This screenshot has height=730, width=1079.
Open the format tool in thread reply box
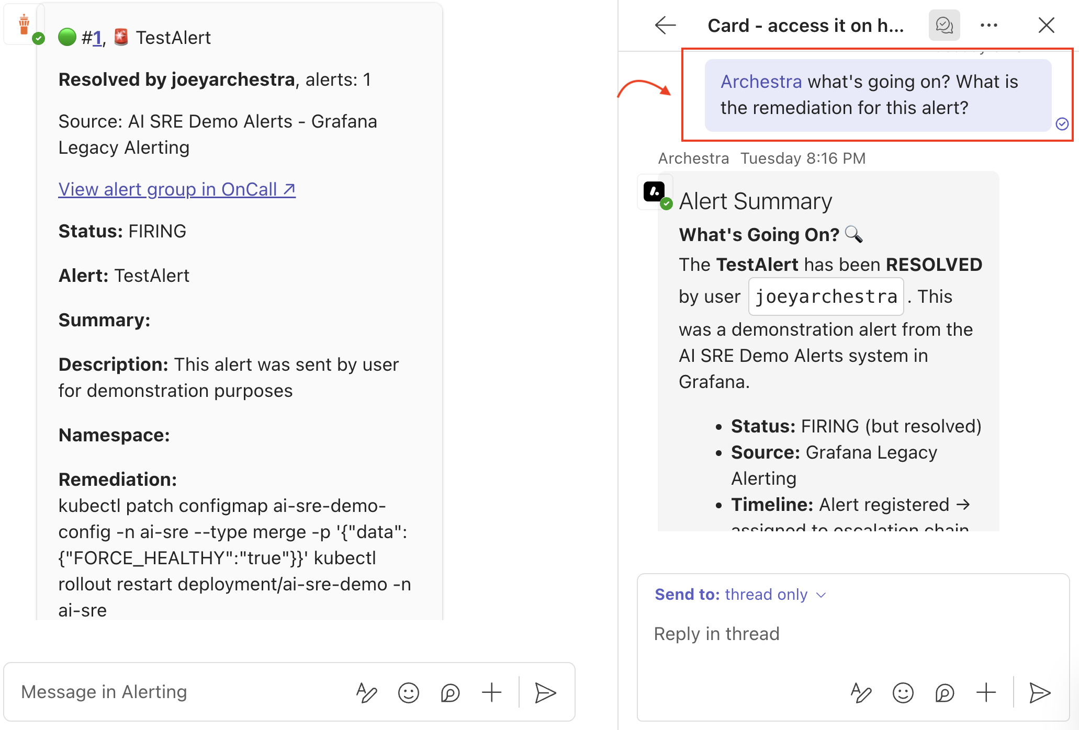pyautogui.click(x=861, y=693)
